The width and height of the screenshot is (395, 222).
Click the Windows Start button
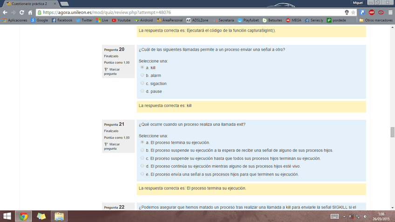click(x=8, y=216)
